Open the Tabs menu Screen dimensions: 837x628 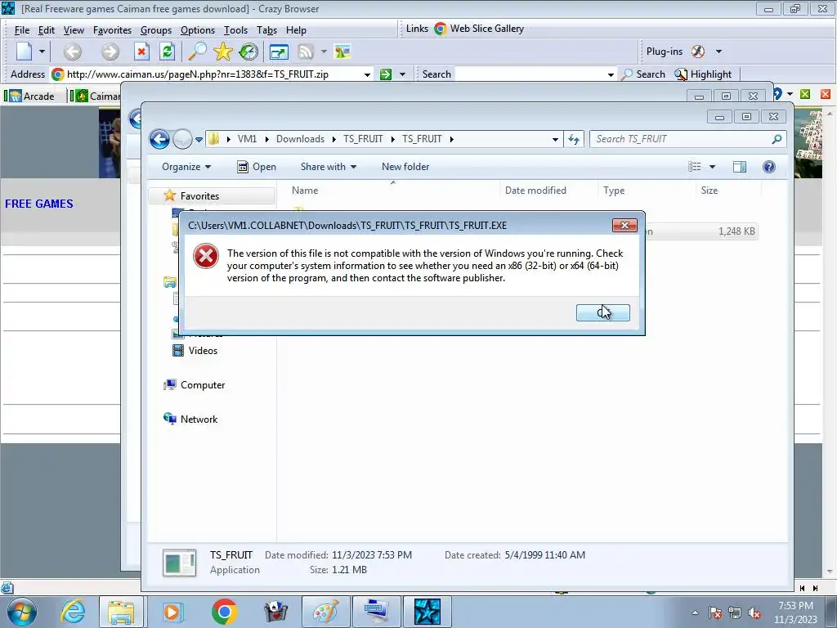[266, 30]
